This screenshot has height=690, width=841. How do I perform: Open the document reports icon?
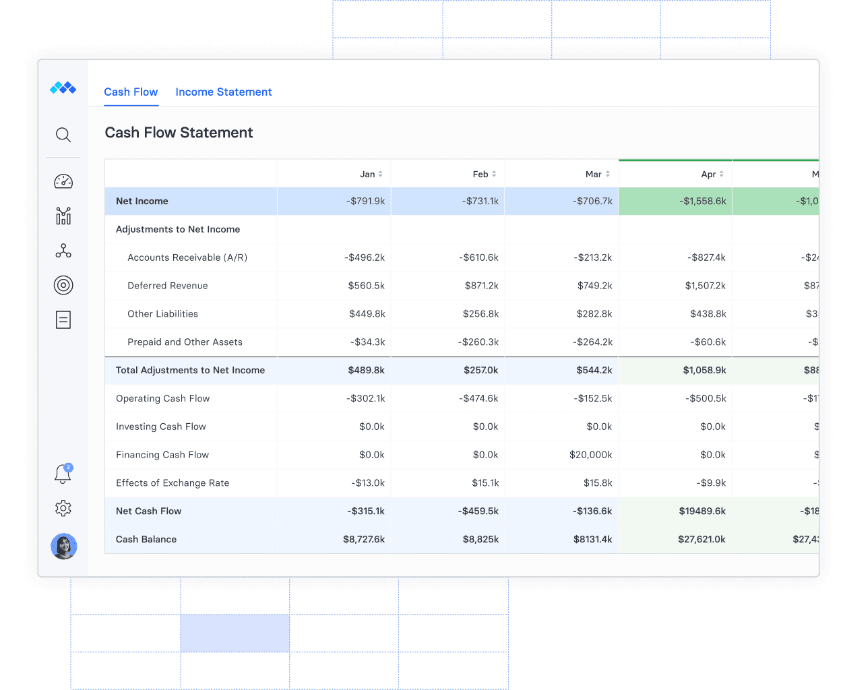point(63,319)
